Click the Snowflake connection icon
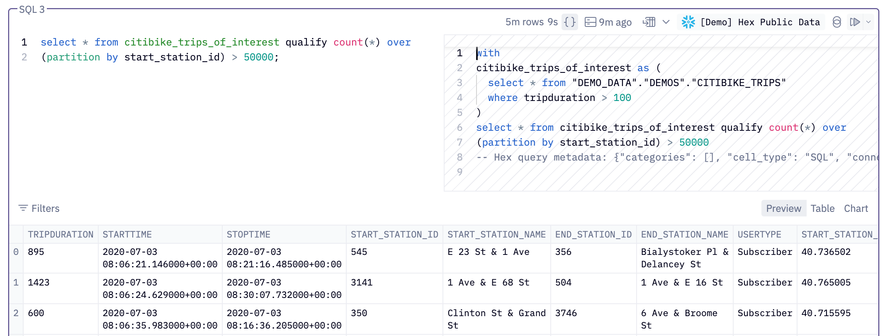Image resolution: width=885 pixels, height=336 pixels. coord(688,22)
